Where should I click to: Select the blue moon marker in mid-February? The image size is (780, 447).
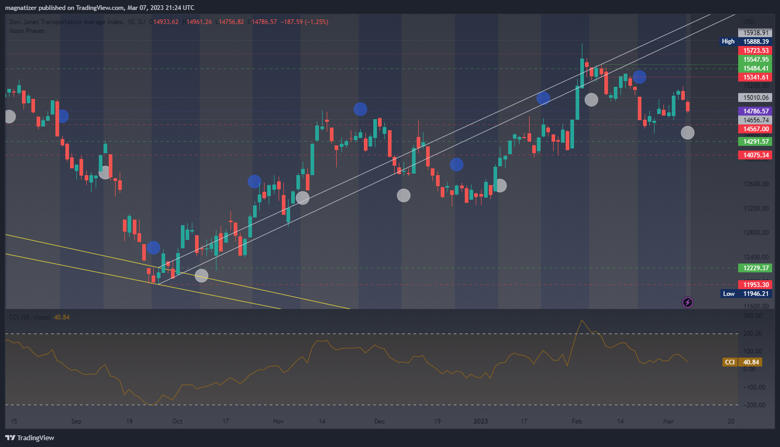pos(639,77)
